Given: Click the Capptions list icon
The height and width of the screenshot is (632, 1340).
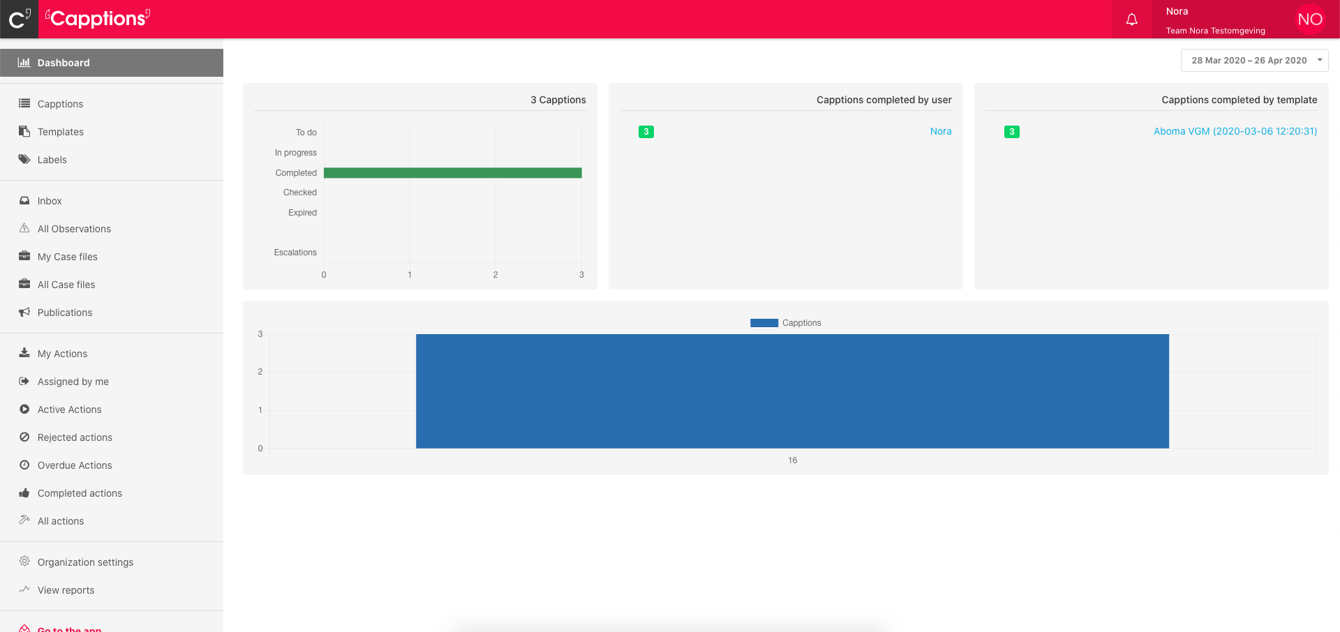Looking at the screenshot, I should coord(24,103).
